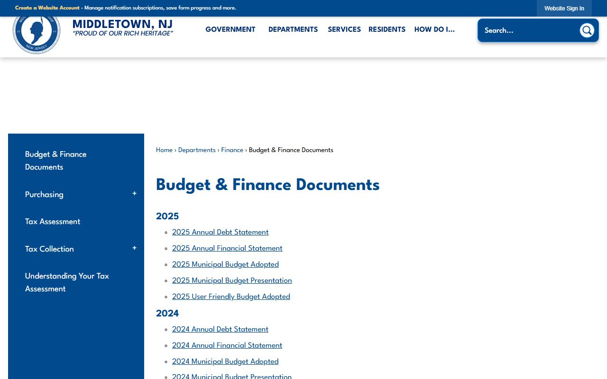
Task: Go to the Finance breadcrumb link
Action: pyautogui.click(x=232, y=150)
